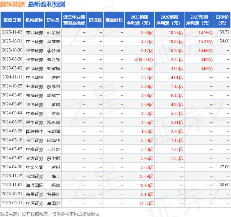The image size is (231, 217).
Task: Click the date 2025-08-26
Action: (12, 59)
